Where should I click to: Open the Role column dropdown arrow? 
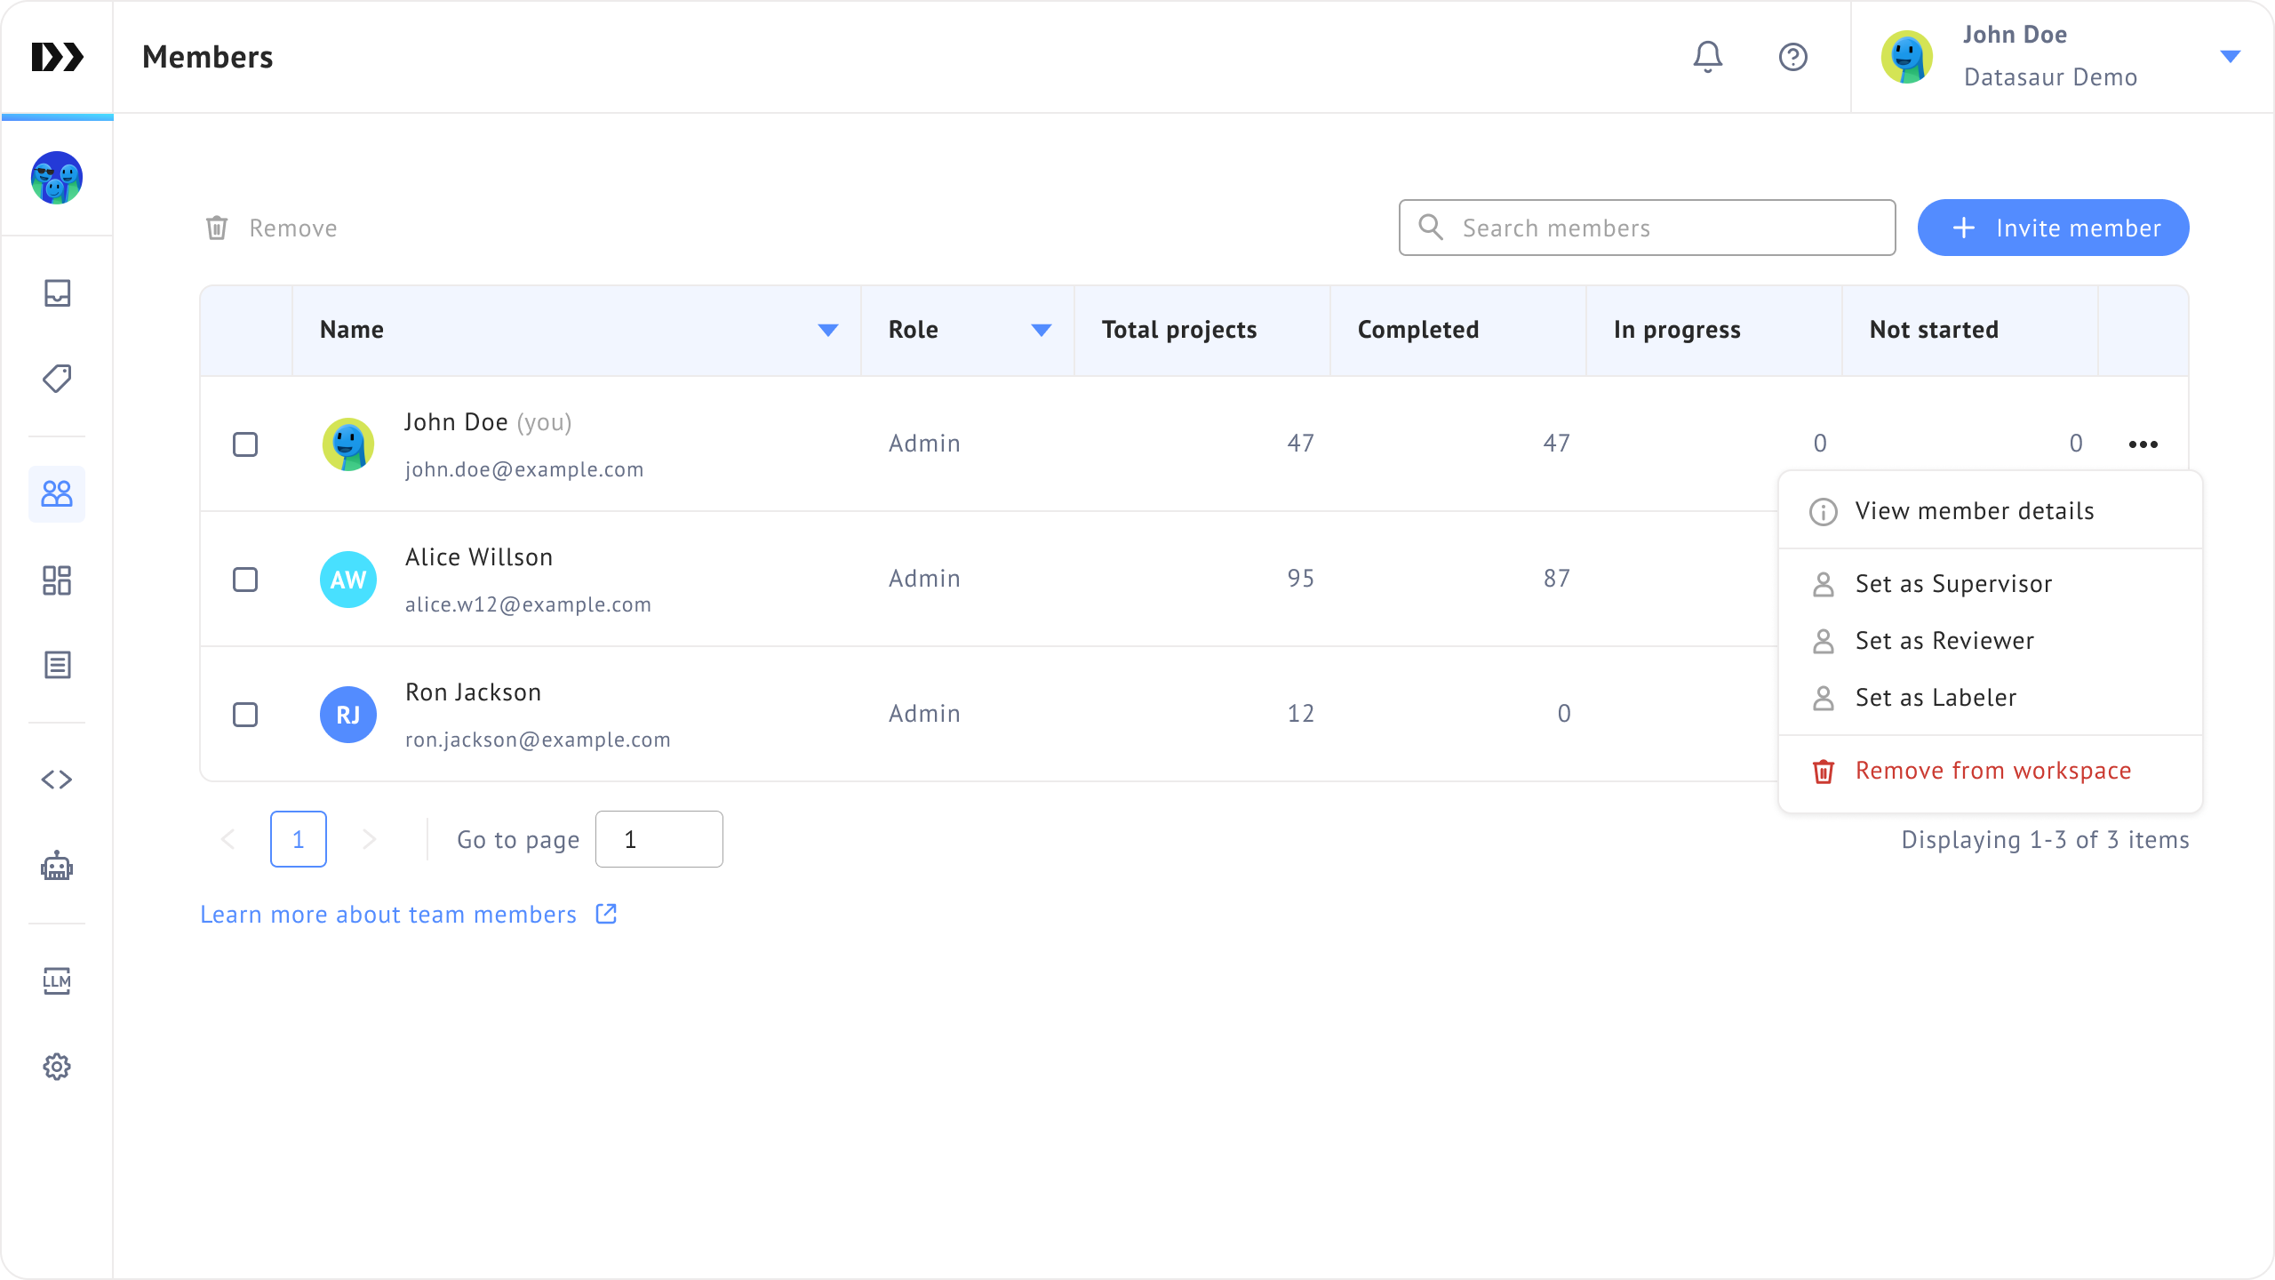tap(1041, 331)
